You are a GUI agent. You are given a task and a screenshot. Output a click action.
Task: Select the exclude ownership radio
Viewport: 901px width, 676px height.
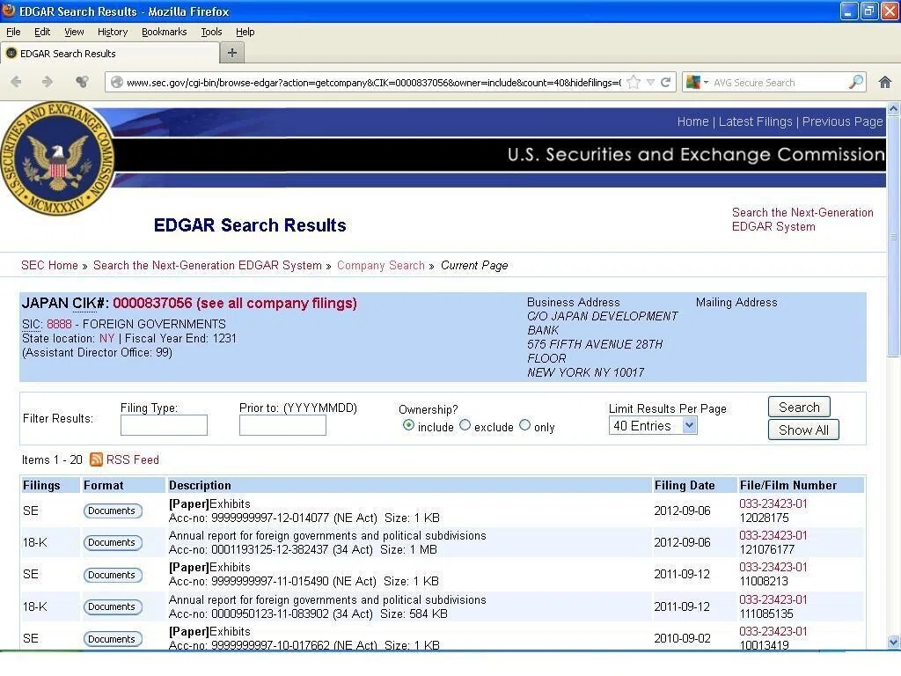coord(465,425)
